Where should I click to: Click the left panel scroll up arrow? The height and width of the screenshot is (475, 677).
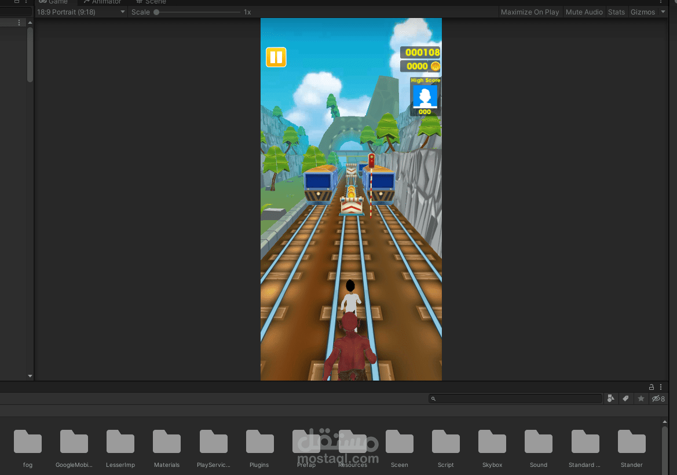(x=30, y=23)
